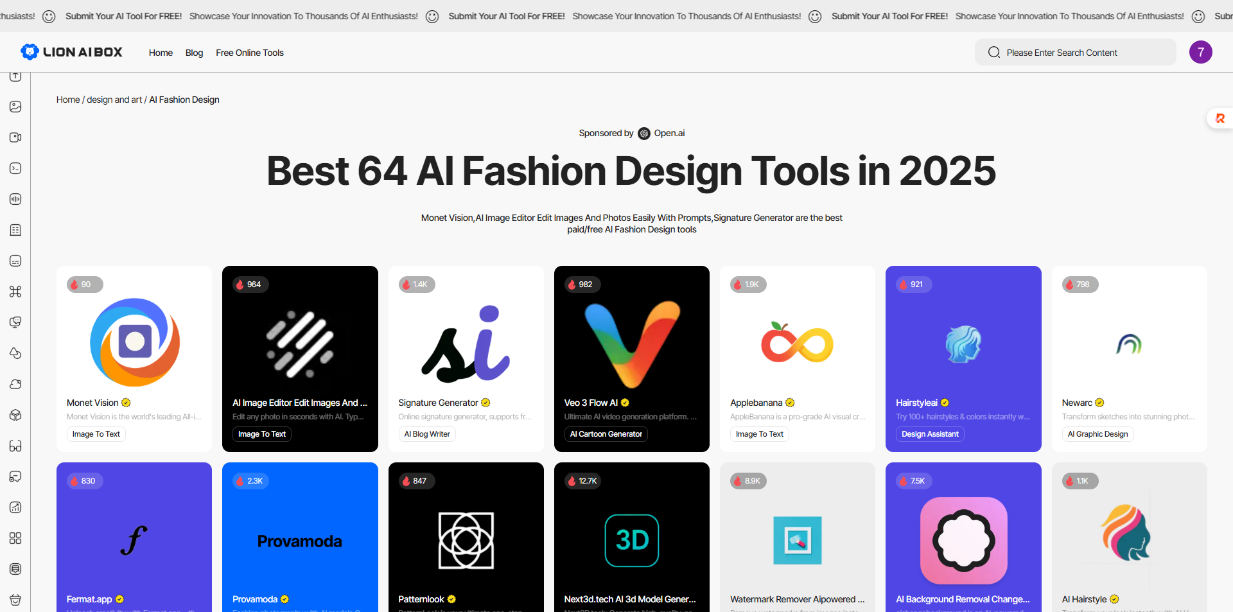Click the news message icon in left sidebar
The width and height of the screenshot is (1233, 612).
15,569
